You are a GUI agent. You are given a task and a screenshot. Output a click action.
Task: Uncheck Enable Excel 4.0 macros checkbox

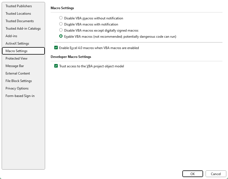point(56,48)
